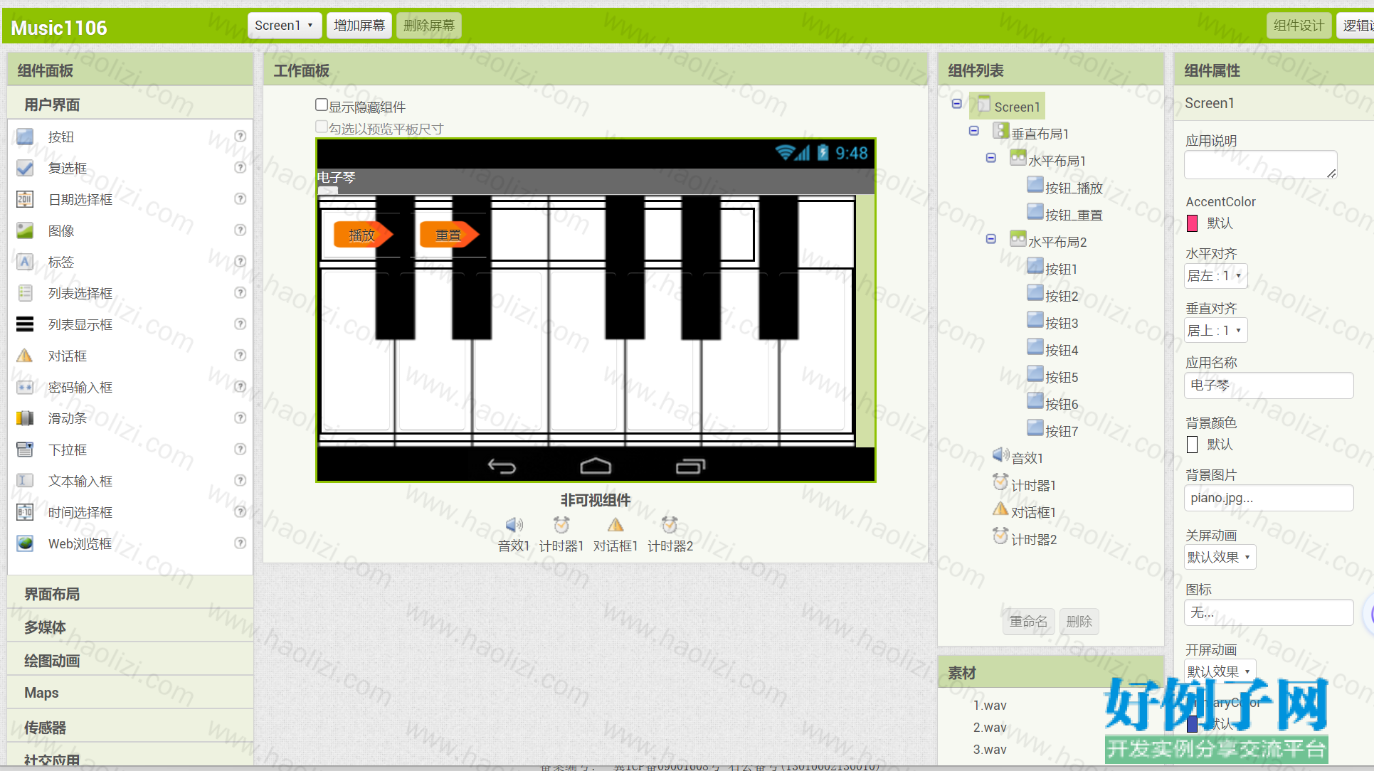Select the 密码输入框 password box icon
1374x771 pixels.
tap(25, 387)
